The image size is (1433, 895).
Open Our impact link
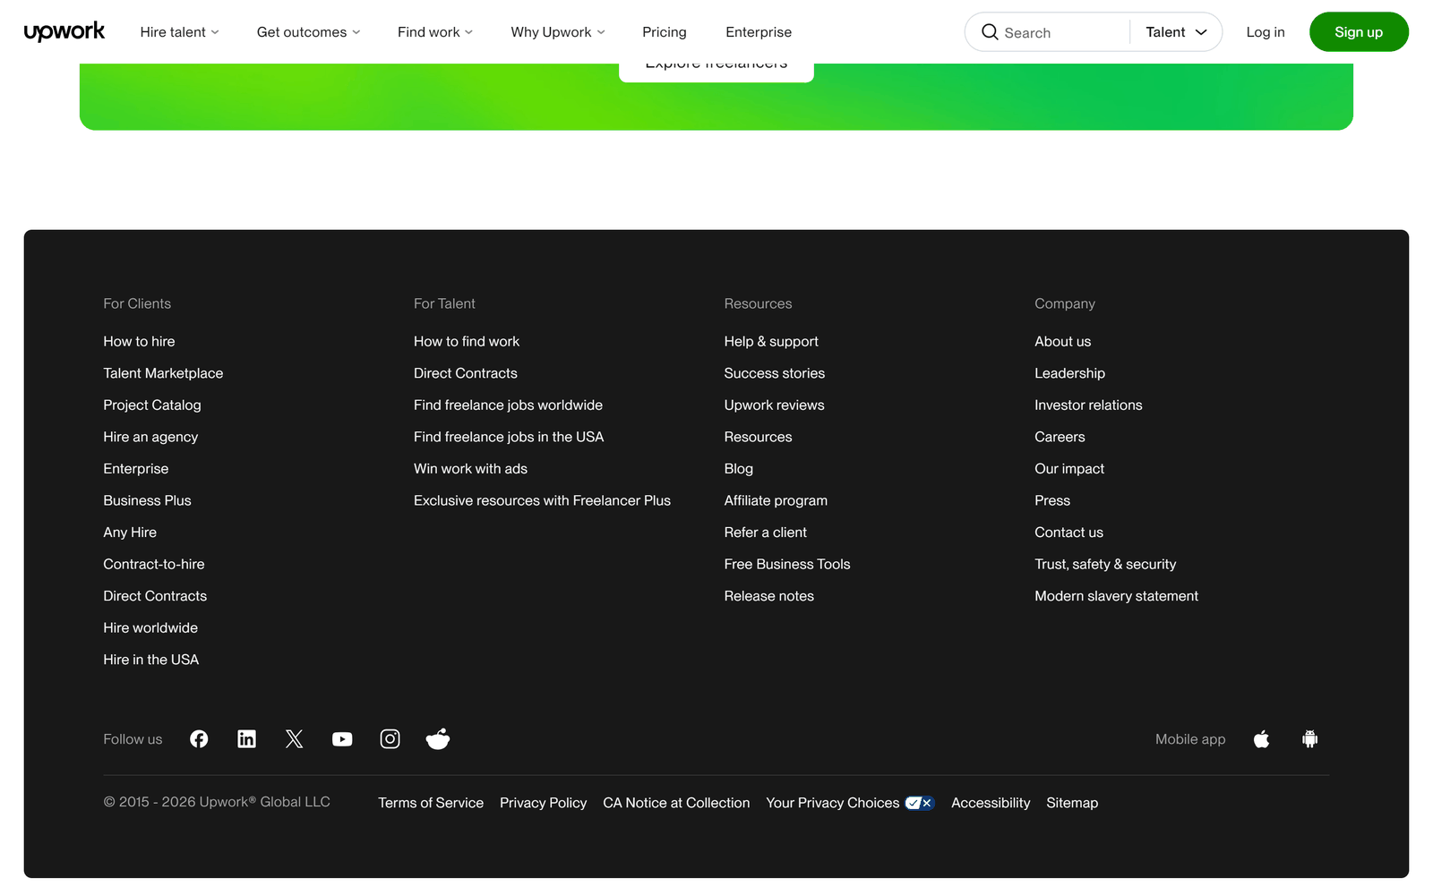pos(1069,469)
